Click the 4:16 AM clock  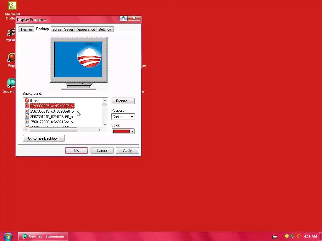tap(310, 237)
